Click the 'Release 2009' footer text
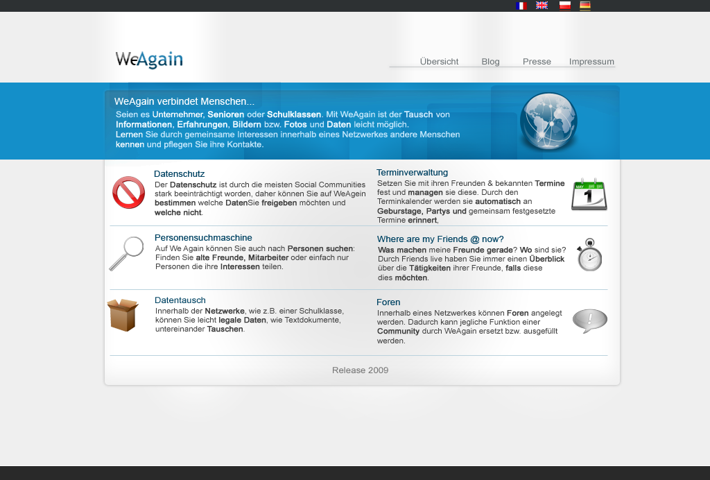 point(361,370)
